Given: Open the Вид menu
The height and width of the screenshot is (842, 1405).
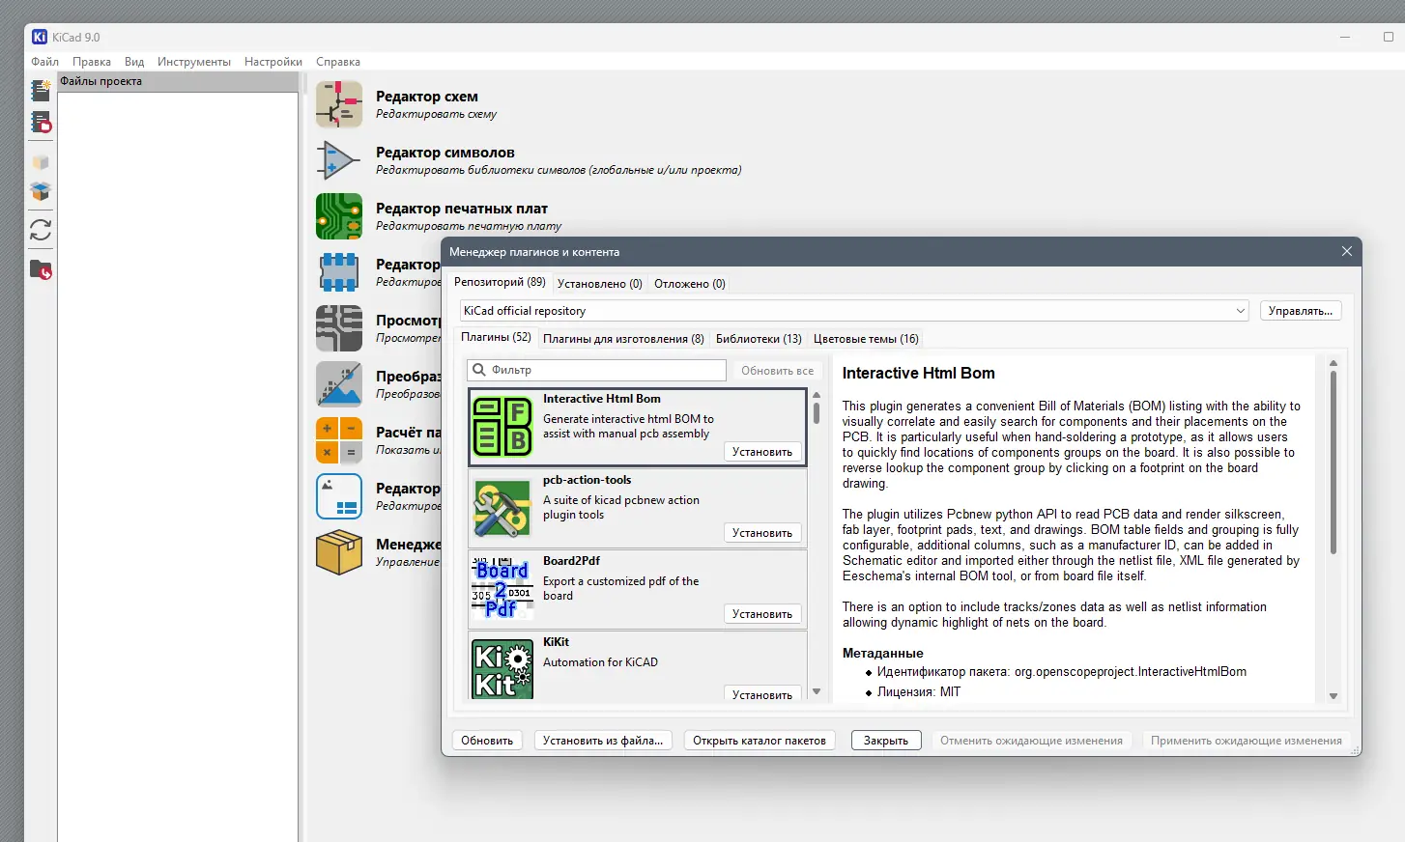Looking at the screenshot, I should (134, 61).
